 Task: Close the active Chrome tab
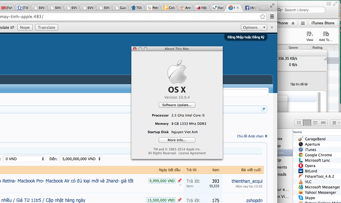click(x=237, y=8)
